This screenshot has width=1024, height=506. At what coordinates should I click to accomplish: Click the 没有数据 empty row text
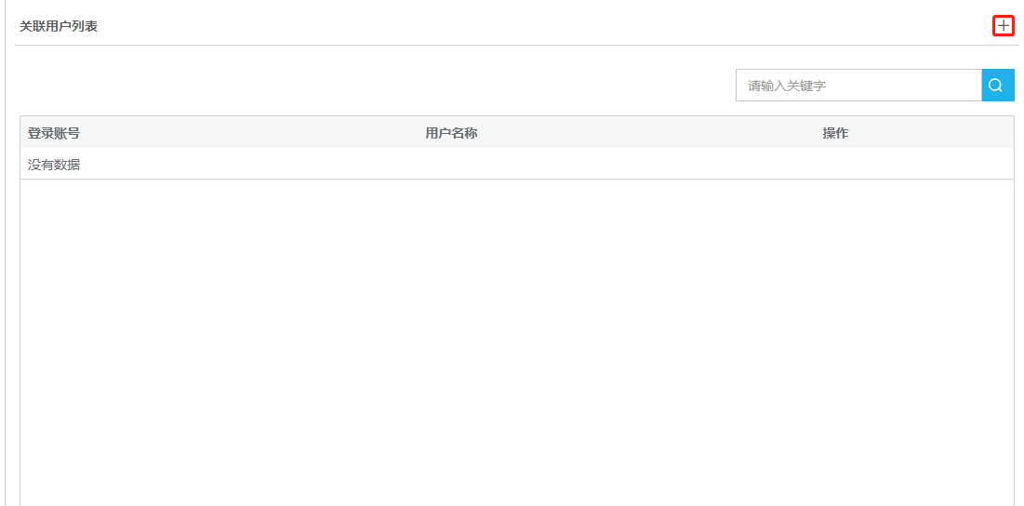[x=54, y=165]
